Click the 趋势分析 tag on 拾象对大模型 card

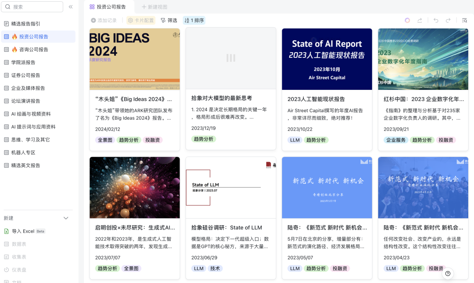204,139
